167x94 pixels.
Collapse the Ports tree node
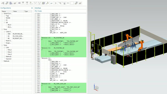2,29
